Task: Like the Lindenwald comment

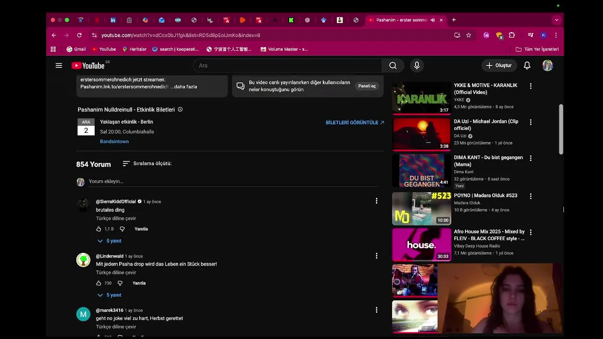Action: pos(98,283)
